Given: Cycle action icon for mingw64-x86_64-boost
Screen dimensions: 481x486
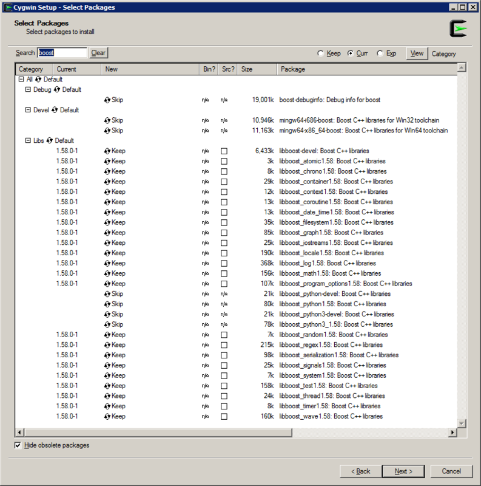Looking at the screenshot, I should 107,131.
